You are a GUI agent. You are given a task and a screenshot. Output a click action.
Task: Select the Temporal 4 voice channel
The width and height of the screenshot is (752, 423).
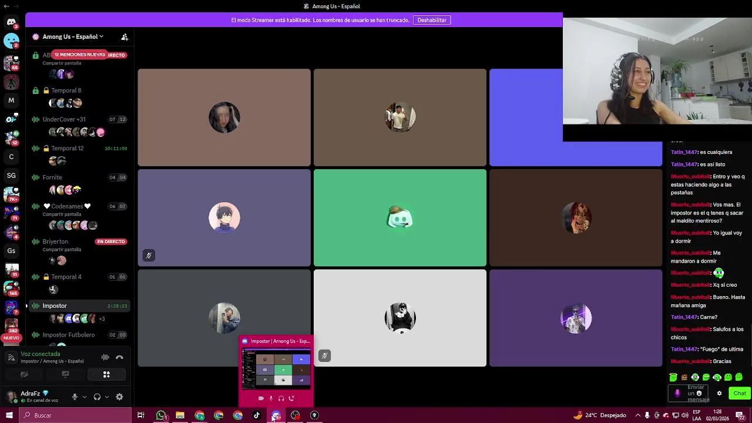pos(79,277)
